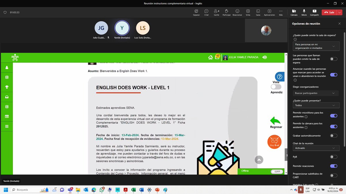Change layout with the Vista icon
This screenshot has height=194, width=346.
pyautogui.click(x=248, y=11)
